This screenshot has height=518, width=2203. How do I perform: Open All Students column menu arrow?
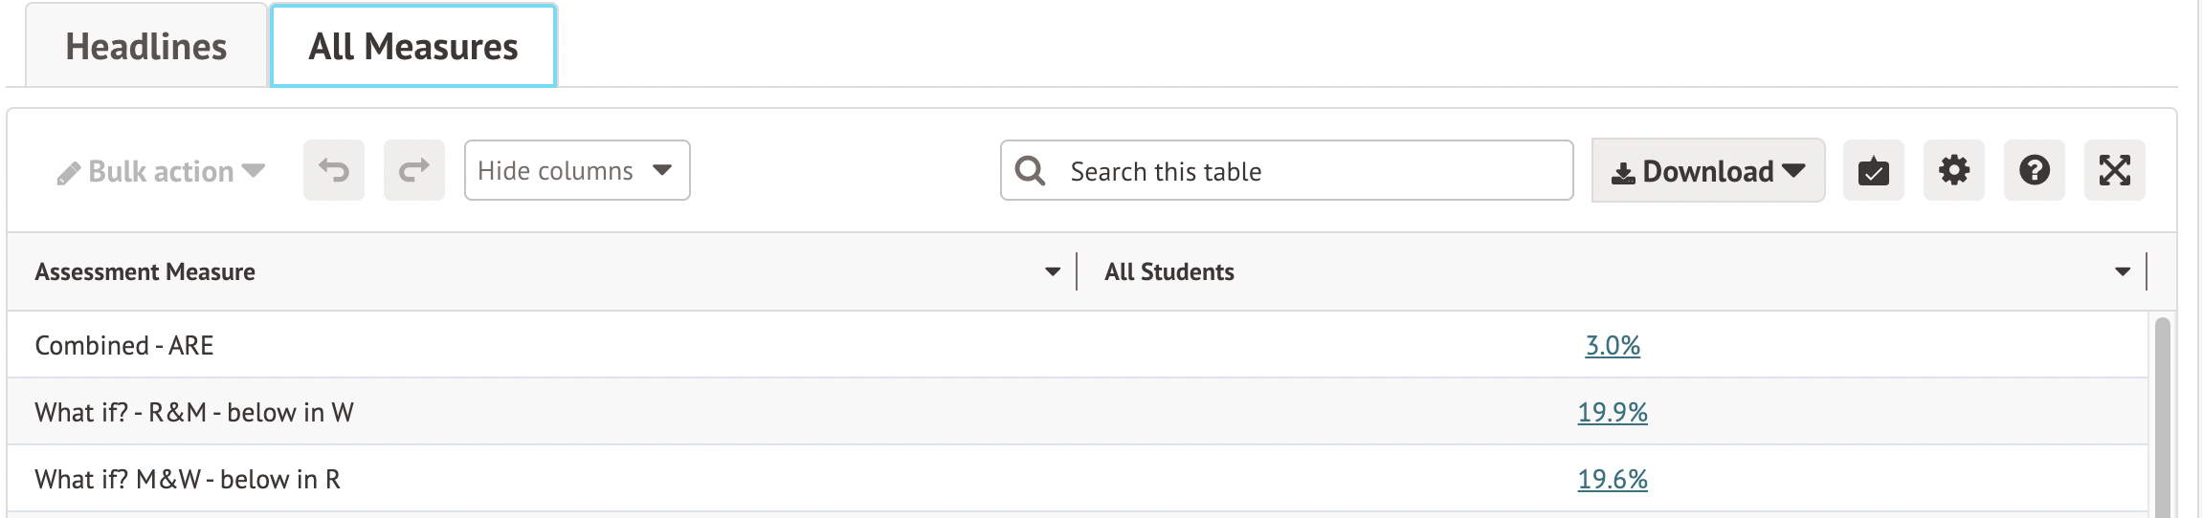tap(2123, 272)
